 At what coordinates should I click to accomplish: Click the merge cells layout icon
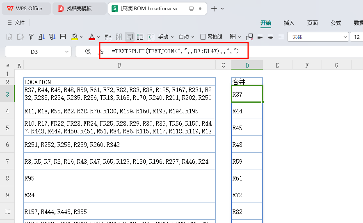pyautogui.click(x=140, y=37)
